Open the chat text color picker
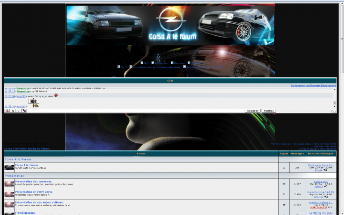This screenshot has height=215, width=344. point(25,111)
